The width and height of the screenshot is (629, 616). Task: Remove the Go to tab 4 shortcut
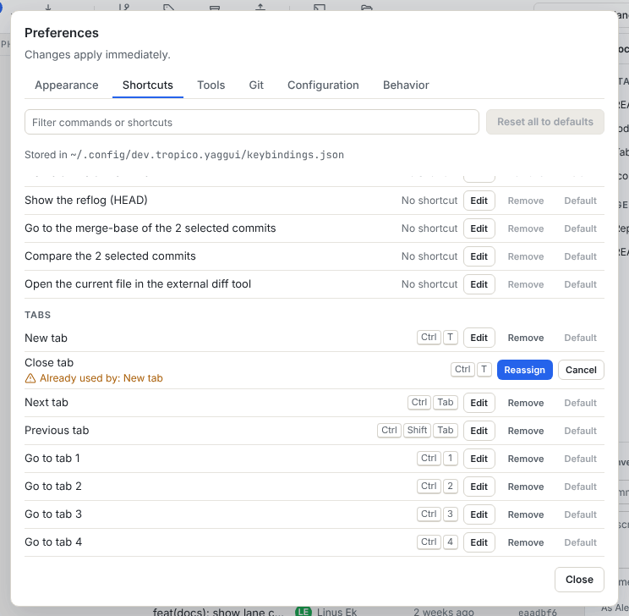(x=526, y=542)
